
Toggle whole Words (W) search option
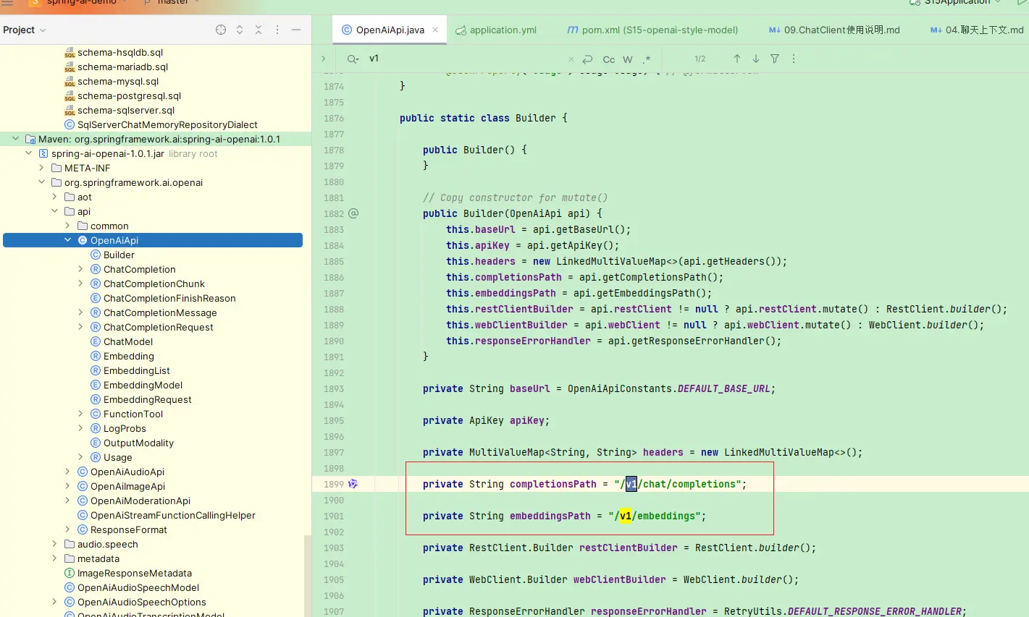point(628,59)
